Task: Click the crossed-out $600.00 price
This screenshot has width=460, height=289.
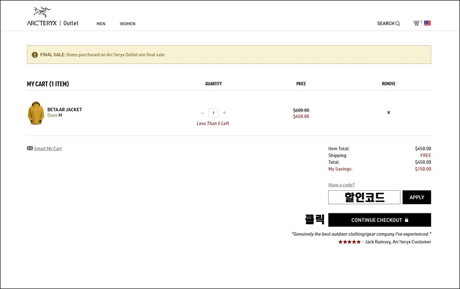Action: [x=301, y=110]
